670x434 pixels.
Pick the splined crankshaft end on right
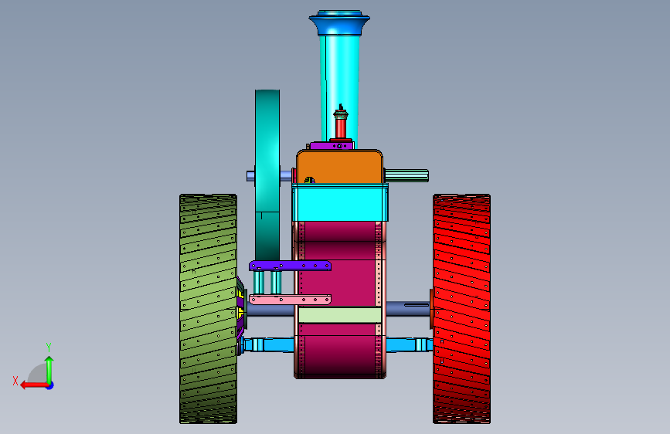(406, 175)
